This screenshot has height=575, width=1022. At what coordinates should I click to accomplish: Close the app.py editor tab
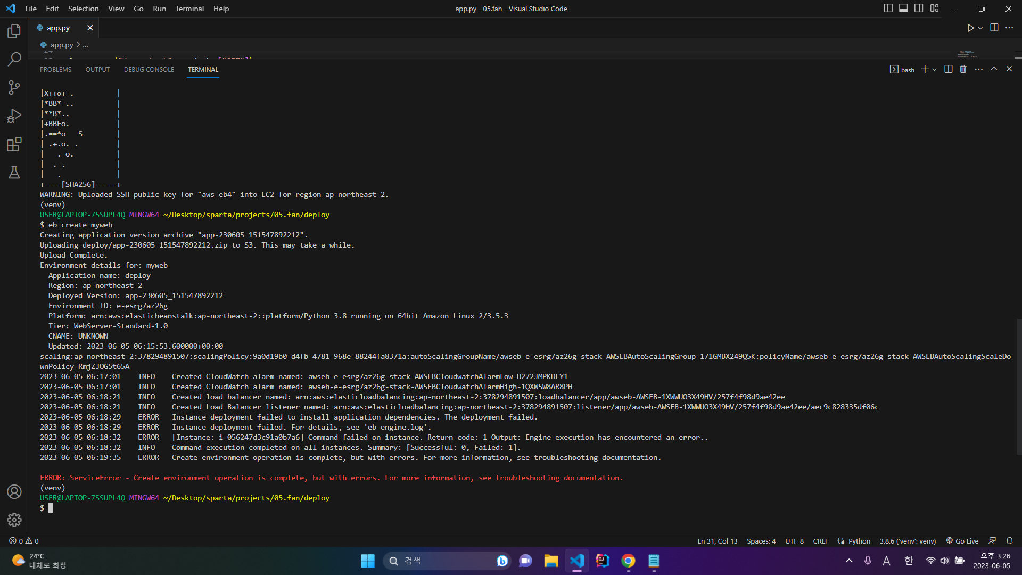(90, 28)
